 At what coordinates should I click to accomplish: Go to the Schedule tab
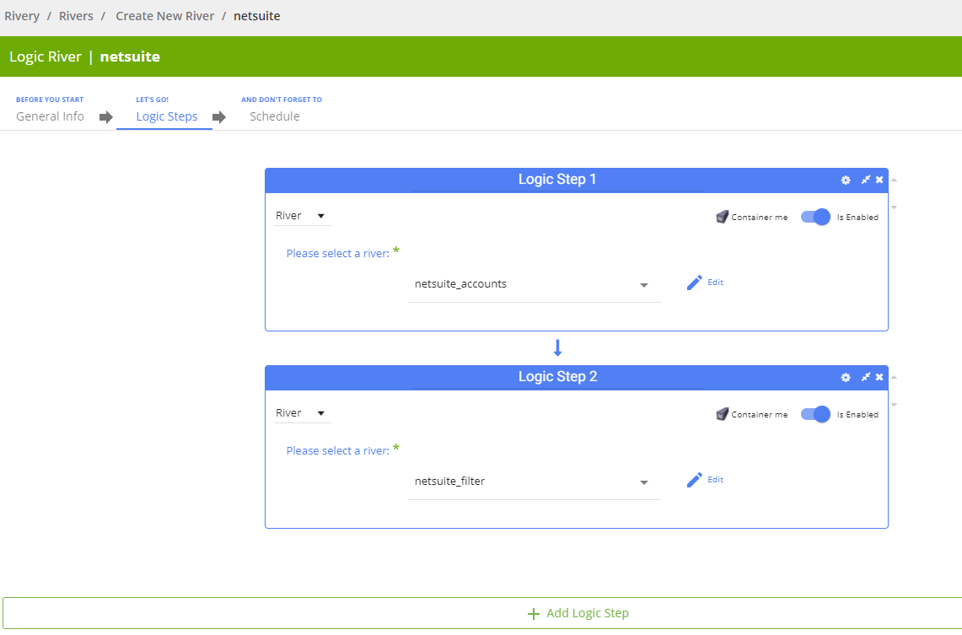(274, 116)
